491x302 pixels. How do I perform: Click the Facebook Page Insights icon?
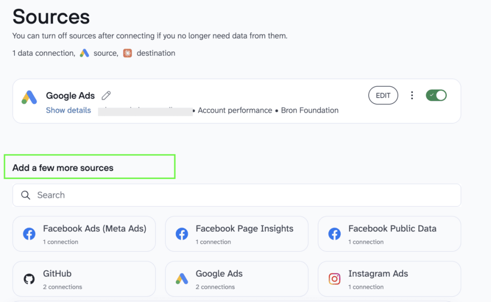click(x=182, y=234)
